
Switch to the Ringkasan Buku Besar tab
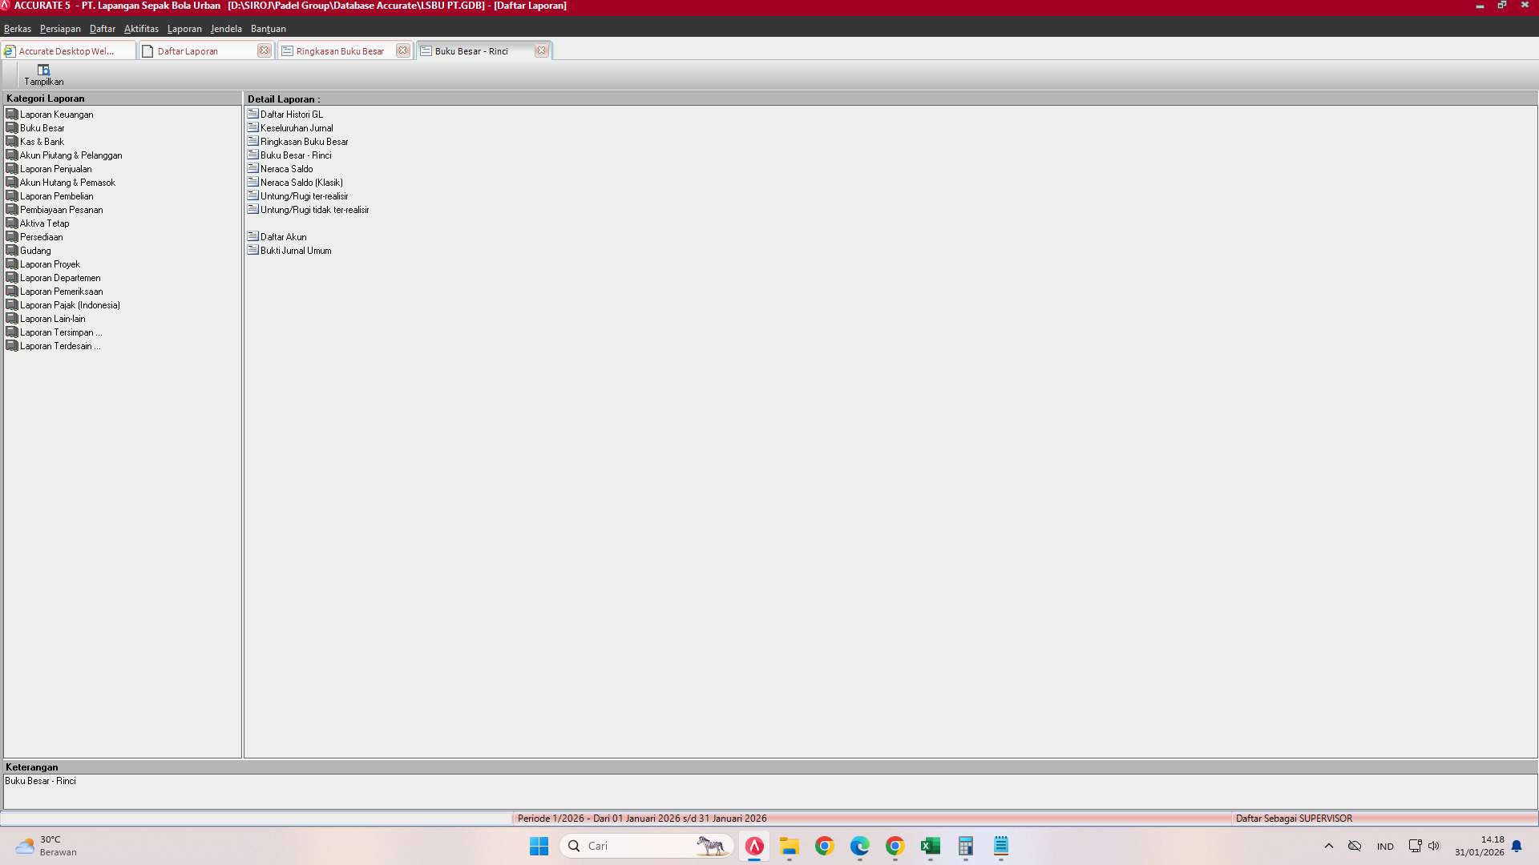click(340, 50)
